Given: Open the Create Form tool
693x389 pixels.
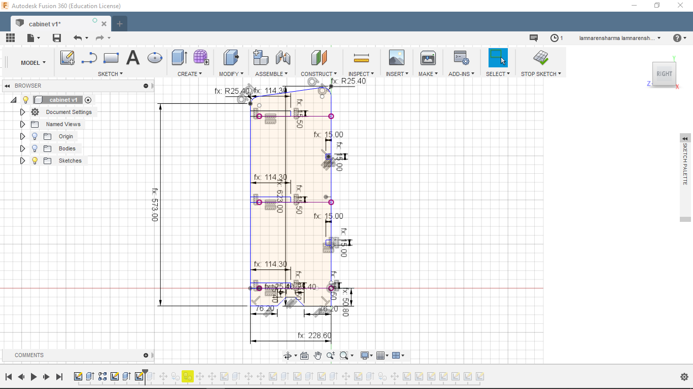Looking at the screenshot, I should tap(201, 58).
